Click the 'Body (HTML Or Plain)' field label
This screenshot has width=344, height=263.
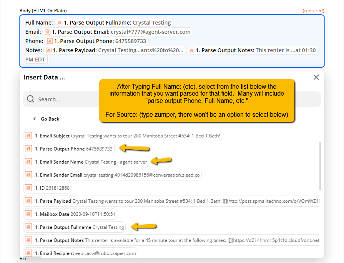coord(43,10)
